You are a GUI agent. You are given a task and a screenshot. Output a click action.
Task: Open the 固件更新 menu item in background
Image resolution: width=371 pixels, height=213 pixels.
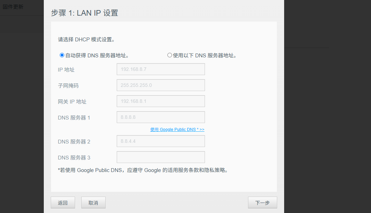click(x=13, y=7)
